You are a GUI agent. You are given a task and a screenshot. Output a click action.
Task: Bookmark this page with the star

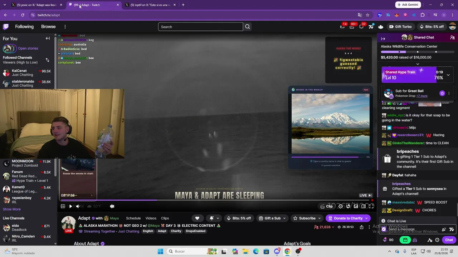(367, 15)
